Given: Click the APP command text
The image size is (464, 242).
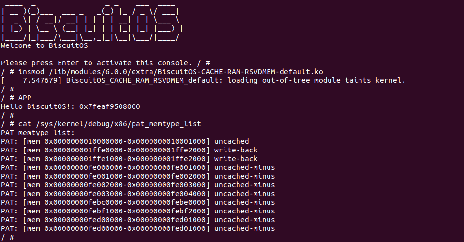Looking at the screenshot, I should tap(25, 98).
